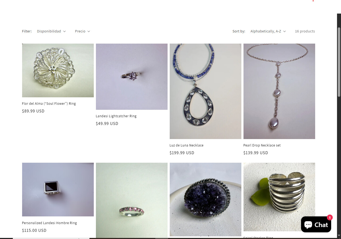341x239 pixels.
Task: Click the pink stone band ring image
Action: pos(132,201)
